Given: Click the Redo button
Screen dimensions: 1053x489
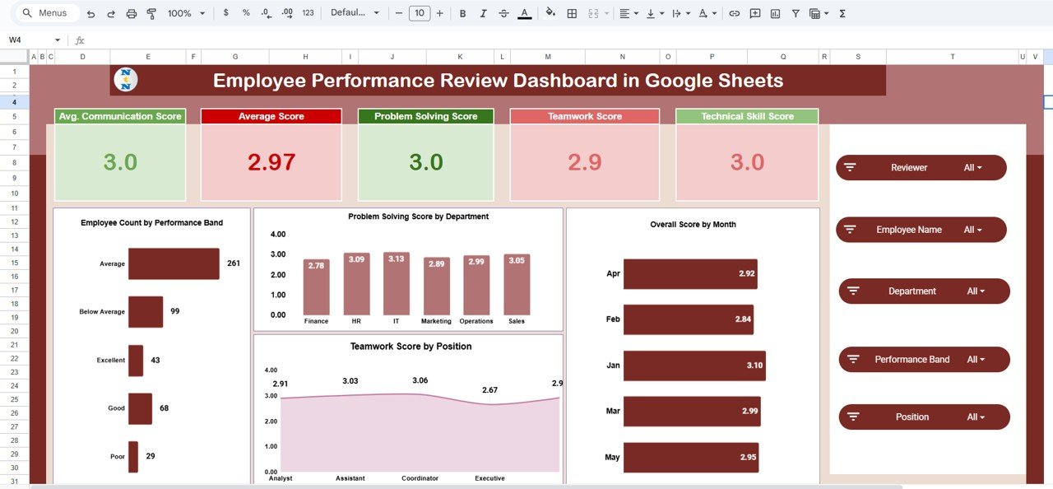Looking at the screenshot, I should pyautogui.click(x=109, y=13).
